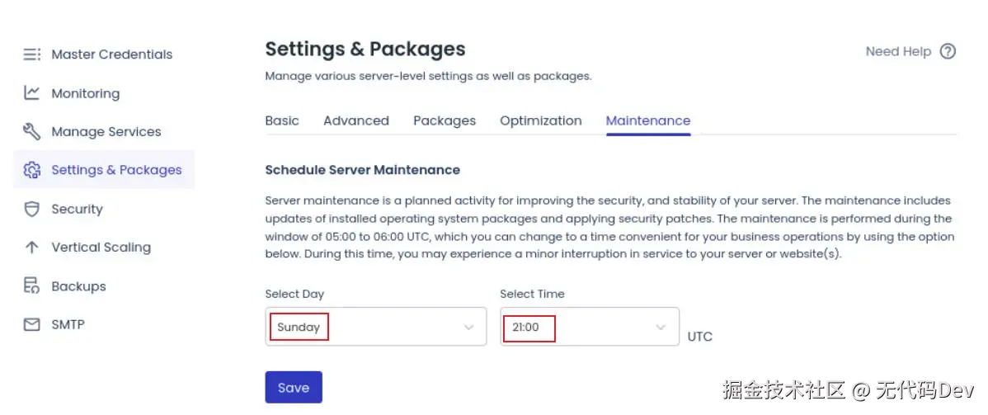Select the Maintenance tab
The width and height of the screenshot is (988, 415).
648,120
